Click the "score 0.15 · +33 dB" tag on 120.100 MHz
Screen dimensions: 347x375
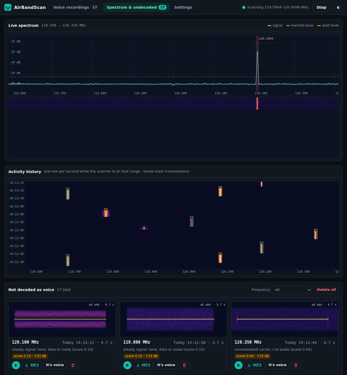(30, 356)
